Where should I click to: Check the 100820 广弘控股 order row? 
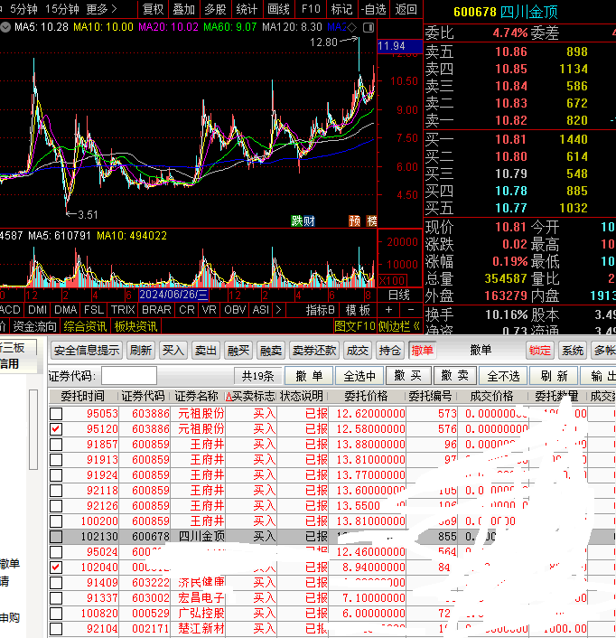tap(56, 614)
